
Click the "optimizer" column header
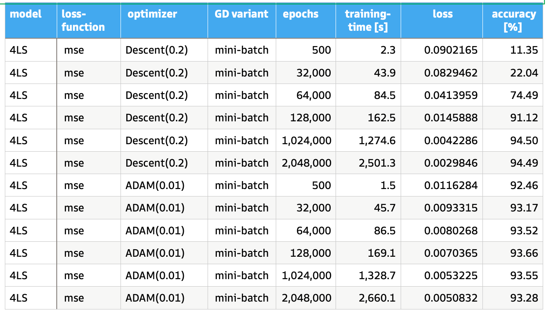pyautogui.click(x=152, y=14)
